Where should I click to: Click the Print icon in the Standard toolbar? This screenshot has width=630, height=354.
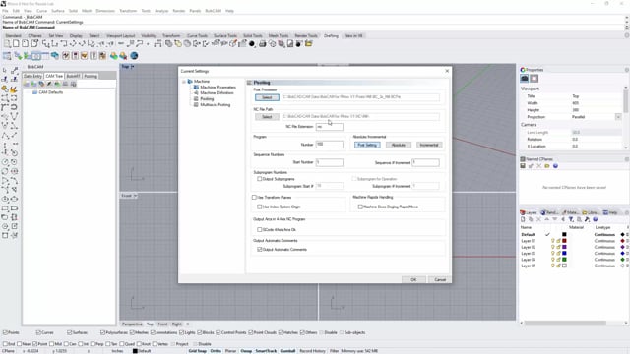[263, 43]
